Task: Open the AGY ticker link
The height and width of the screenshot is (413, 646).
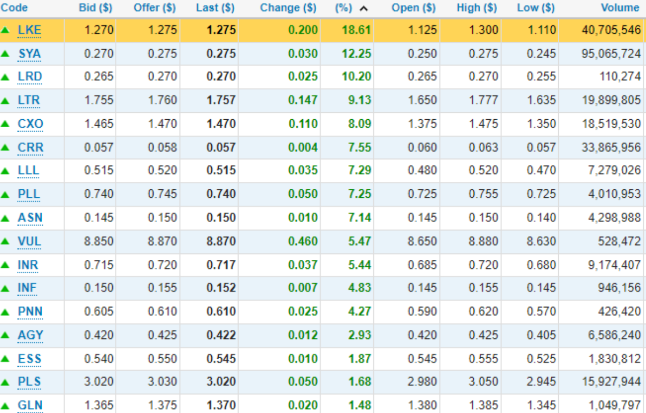Action: coord(30,335)
